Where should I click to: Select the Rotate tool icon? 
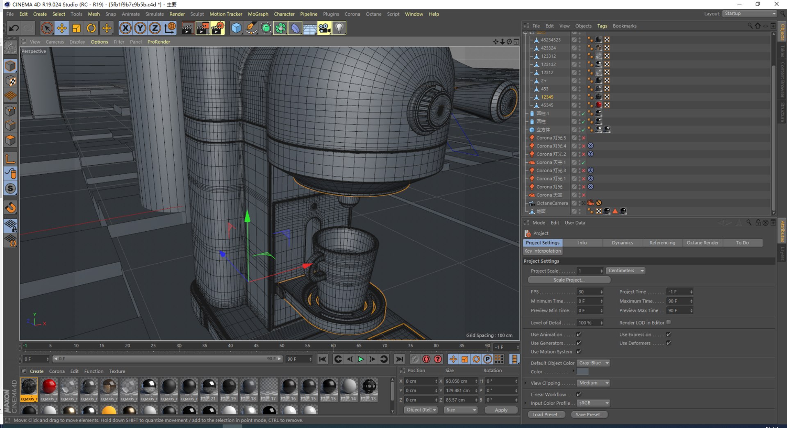pos(91,28)
